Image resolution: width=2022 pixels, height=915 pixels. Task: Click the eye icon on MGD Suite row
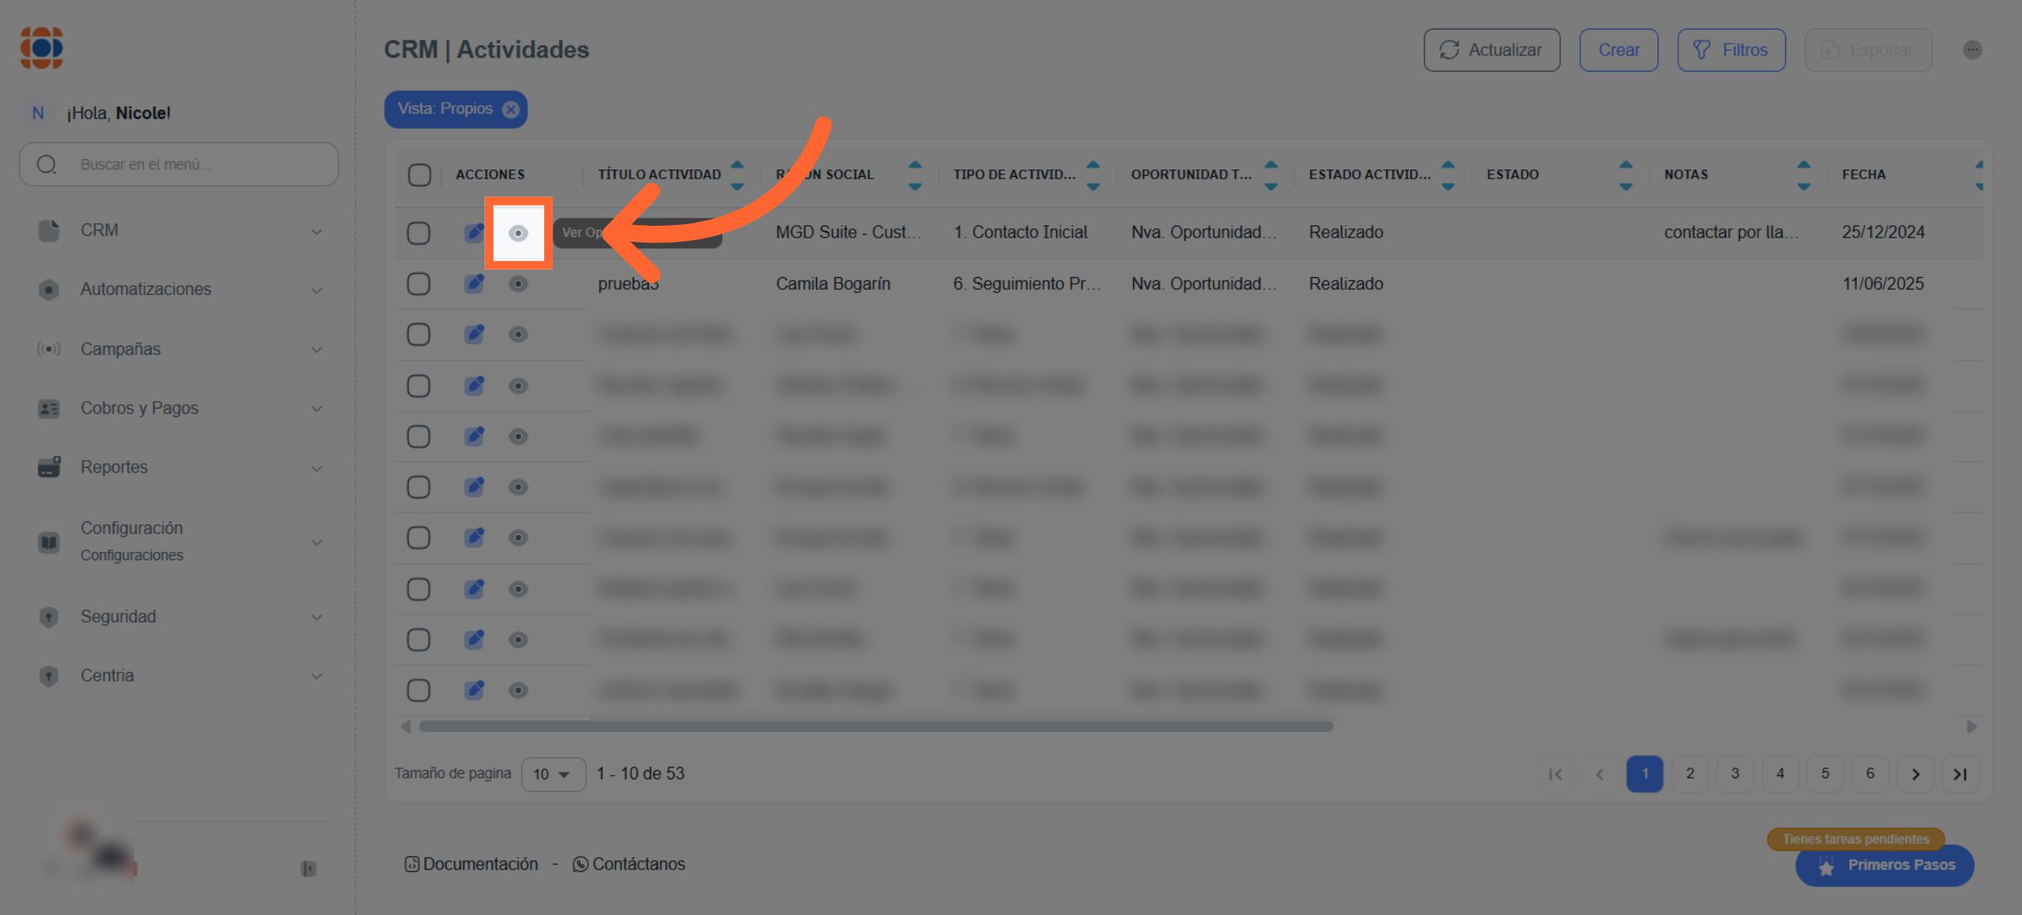tap(518, 233)
